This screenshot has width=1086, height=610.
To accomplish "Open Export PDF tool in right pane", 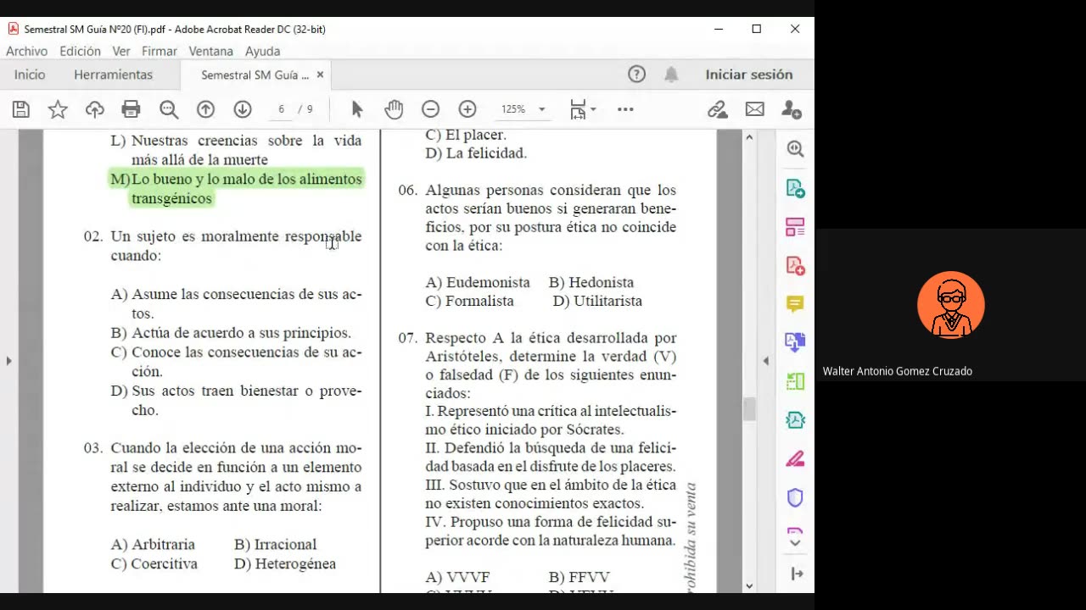I will point(795,188).
